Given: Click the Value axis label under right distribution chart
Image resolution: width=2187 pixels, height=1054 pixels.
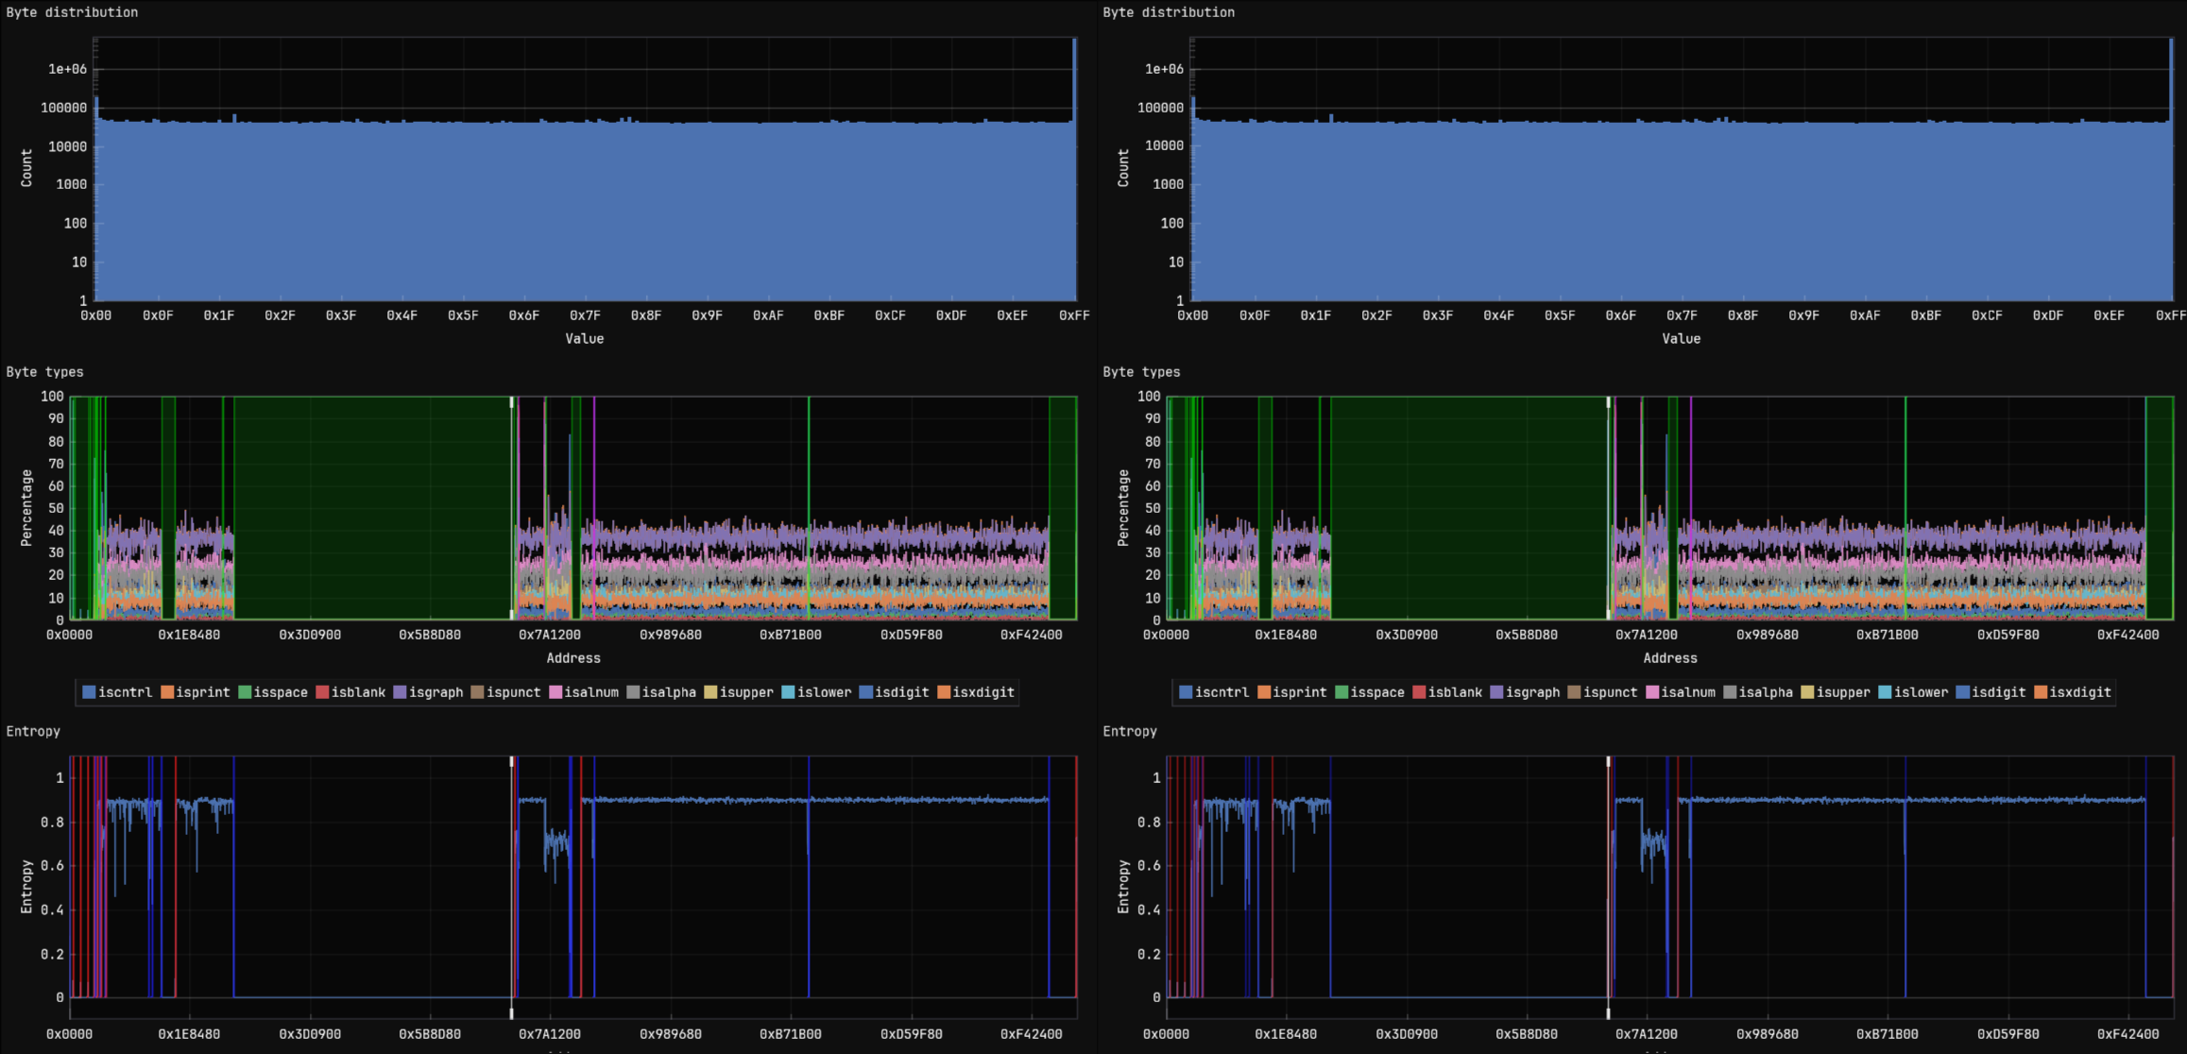Looking at the screenshot, I should coord(1682,338).
